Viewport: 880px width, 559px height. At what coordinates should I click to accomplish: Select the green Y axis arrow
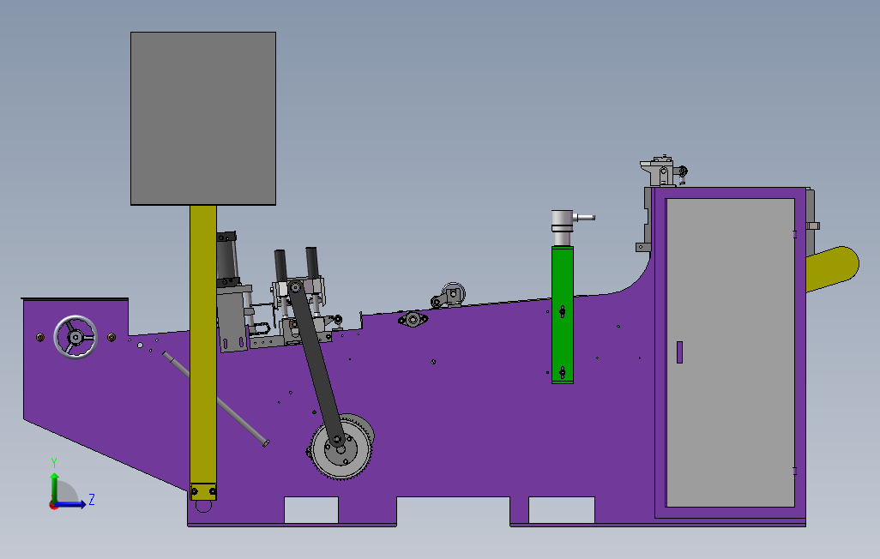(x=54, y=488)
